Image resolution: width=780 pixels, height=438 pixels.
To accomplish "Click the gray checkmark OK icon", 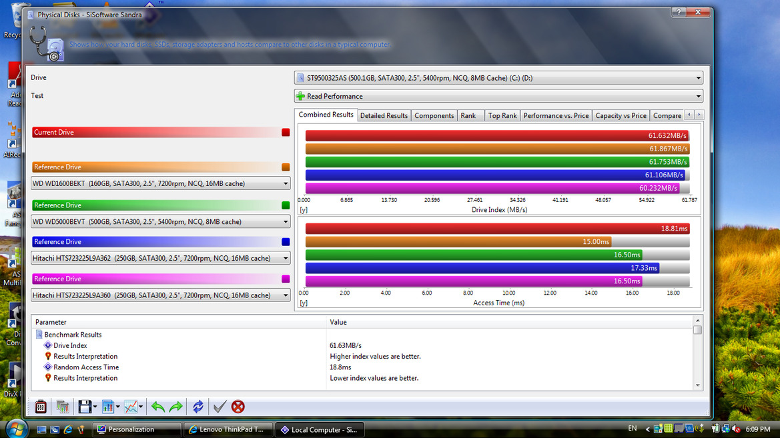I will pos(220,407).
